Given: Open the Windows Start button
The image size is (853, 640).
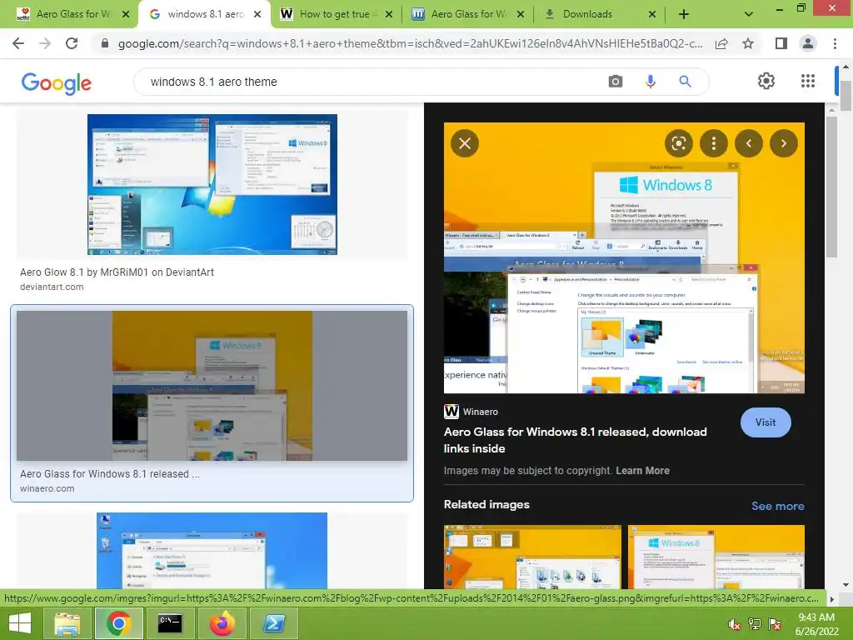Looking at the screenshot, I should coord(20,623).
